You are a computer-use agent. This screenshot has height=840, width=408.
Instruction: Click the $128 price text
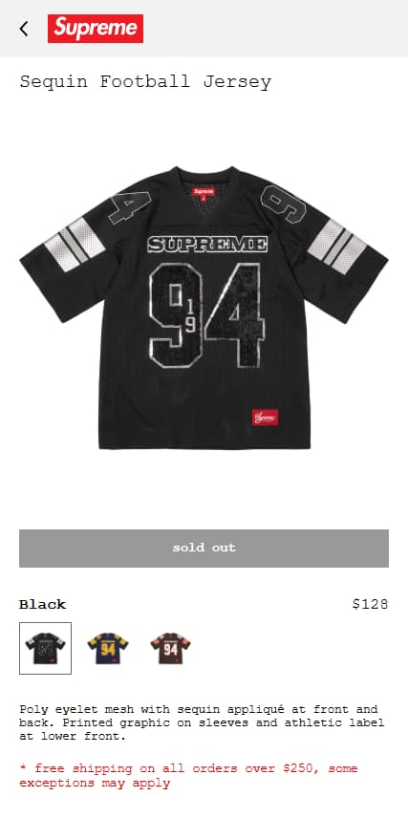click(x=370, y=604)
